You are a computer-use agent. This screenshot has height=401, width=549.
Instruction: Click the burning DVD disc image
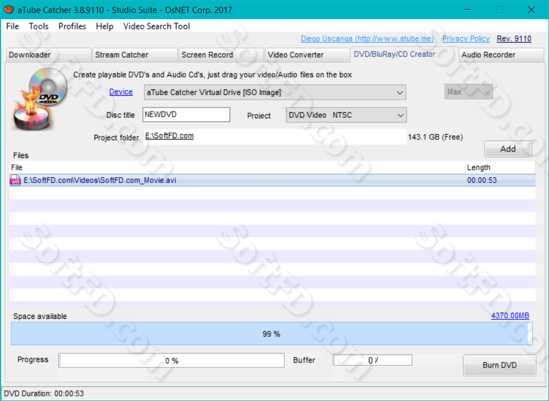(x=40, y=99)
